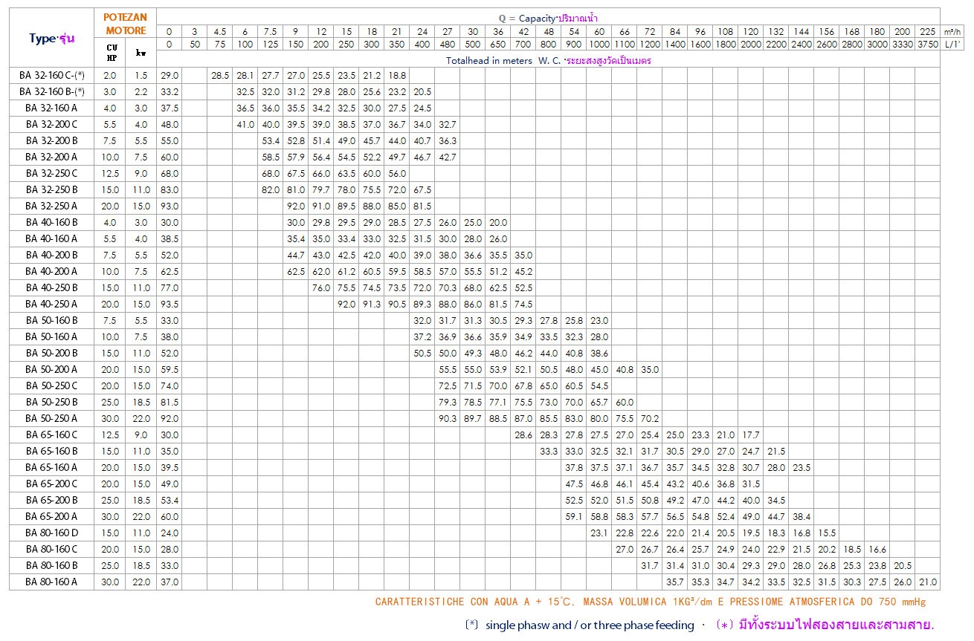Screen dimensions: 974x641
Task: Click the 3750 litres-per-minute header value
Action: coord(927,45)
